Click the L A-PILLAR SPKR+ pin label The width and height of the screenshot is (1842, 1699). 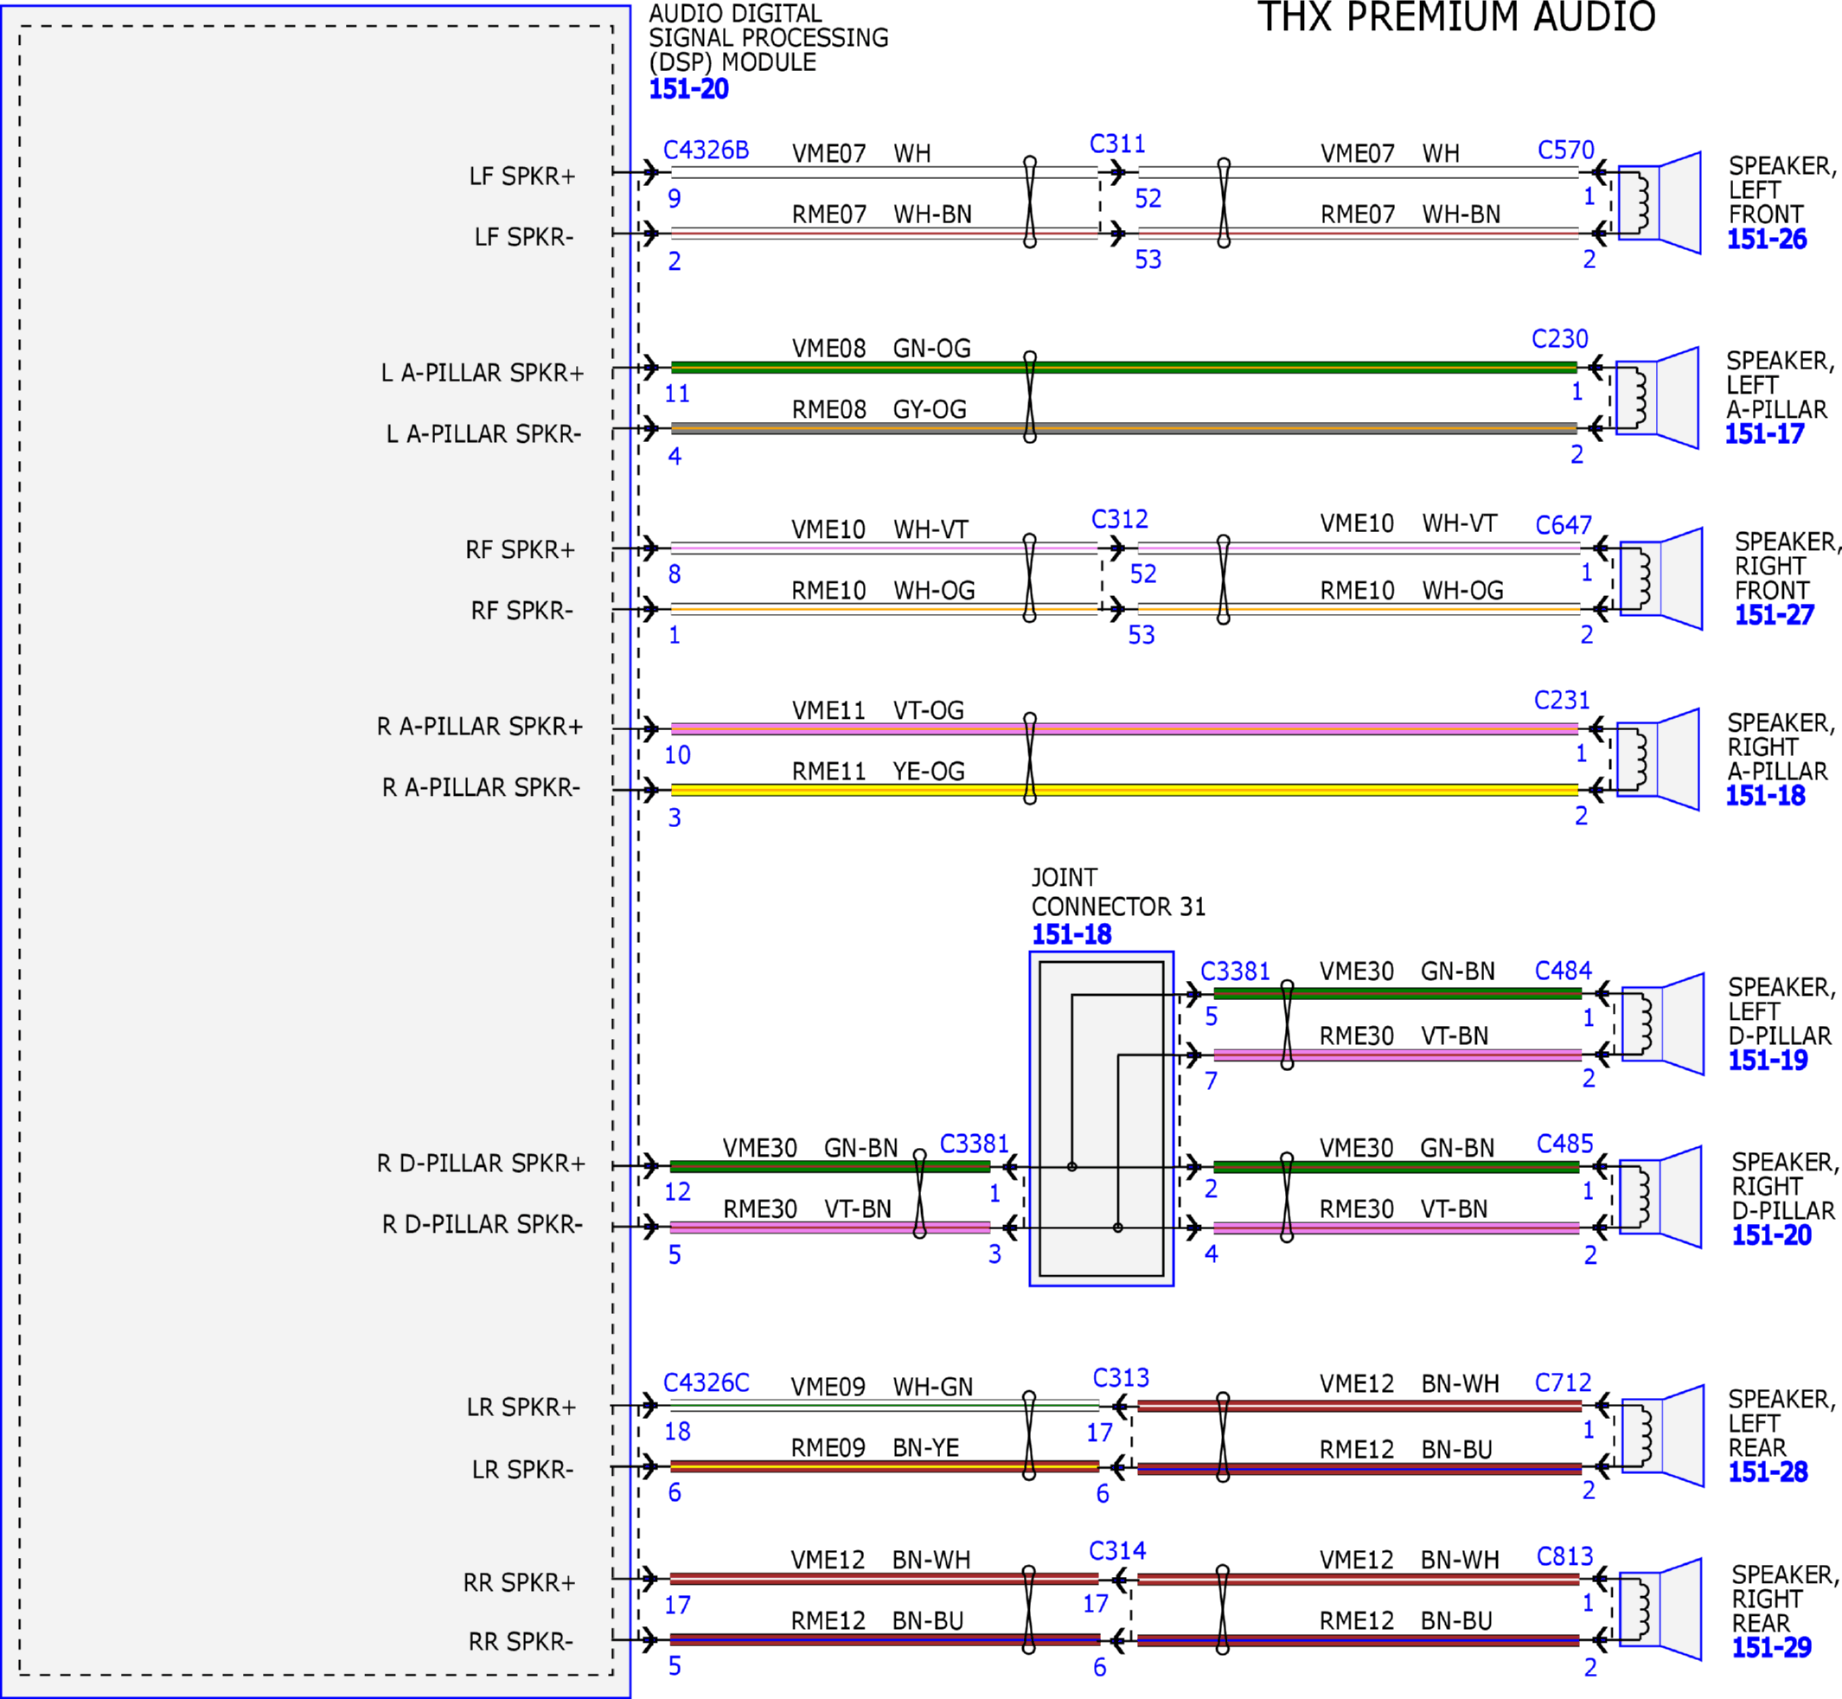pyautogui.click(x=483, y=373)
